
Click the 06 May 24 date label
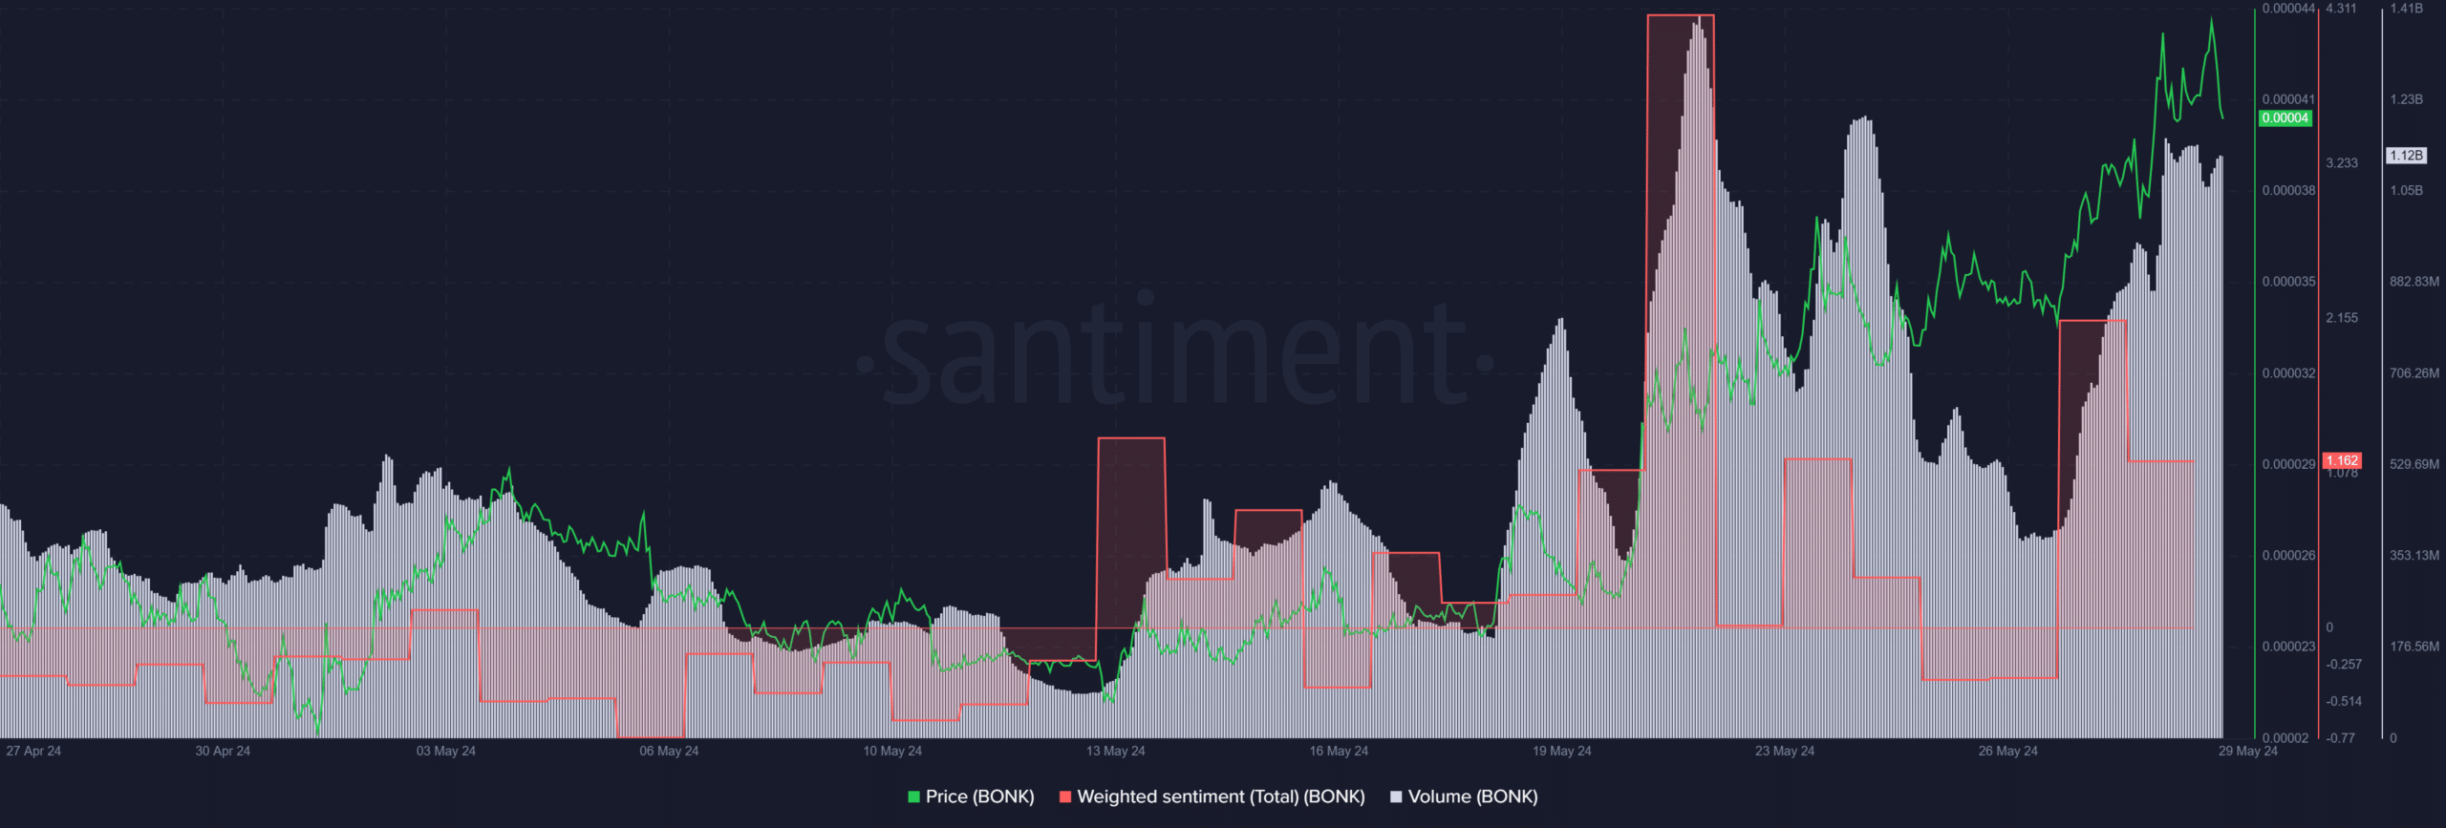point(669,751)
